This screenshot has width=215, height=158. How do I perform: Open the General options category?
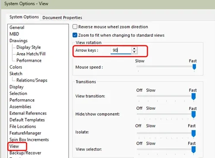click(17, 27)
